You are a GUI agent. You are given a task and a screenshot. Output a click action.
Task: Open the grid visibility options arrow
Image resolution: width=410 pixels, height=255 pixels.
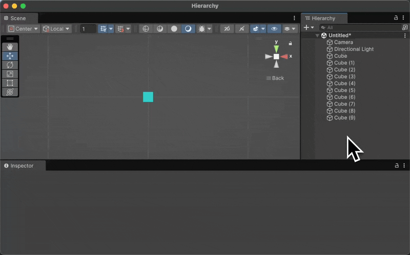pos(111,29)
